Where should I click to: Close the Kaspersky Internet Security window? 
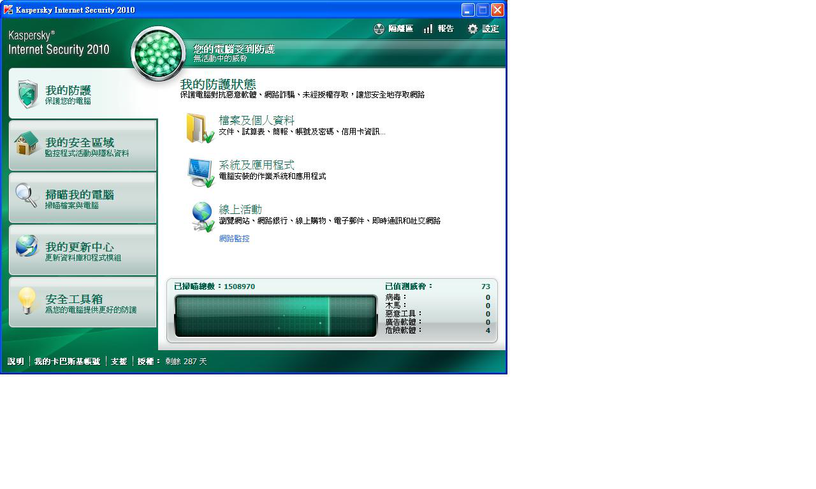tap(497, 10)
